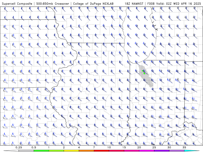Click the '18Z NAMNST' model run label
The height and width of the screenshot is (152, 203).
point(134,4)
